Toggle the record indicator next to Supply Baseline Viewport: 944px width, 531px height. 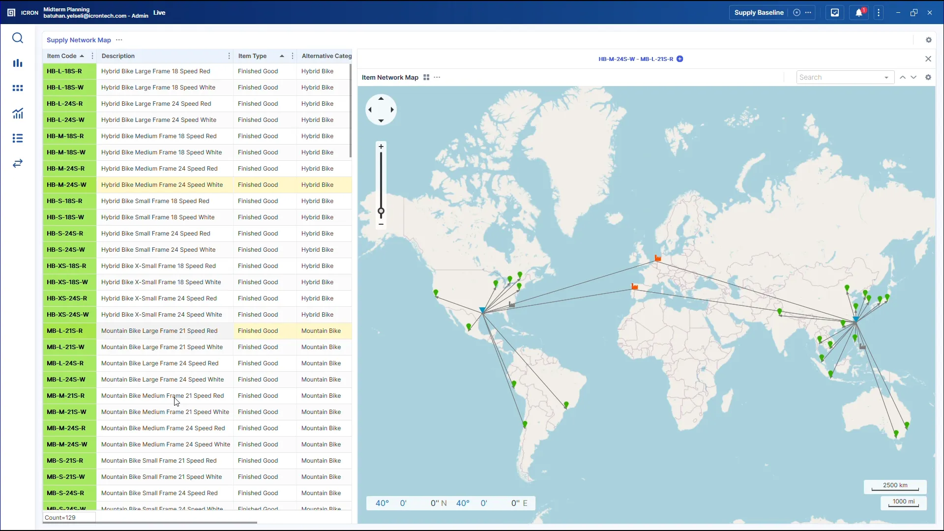797,12
